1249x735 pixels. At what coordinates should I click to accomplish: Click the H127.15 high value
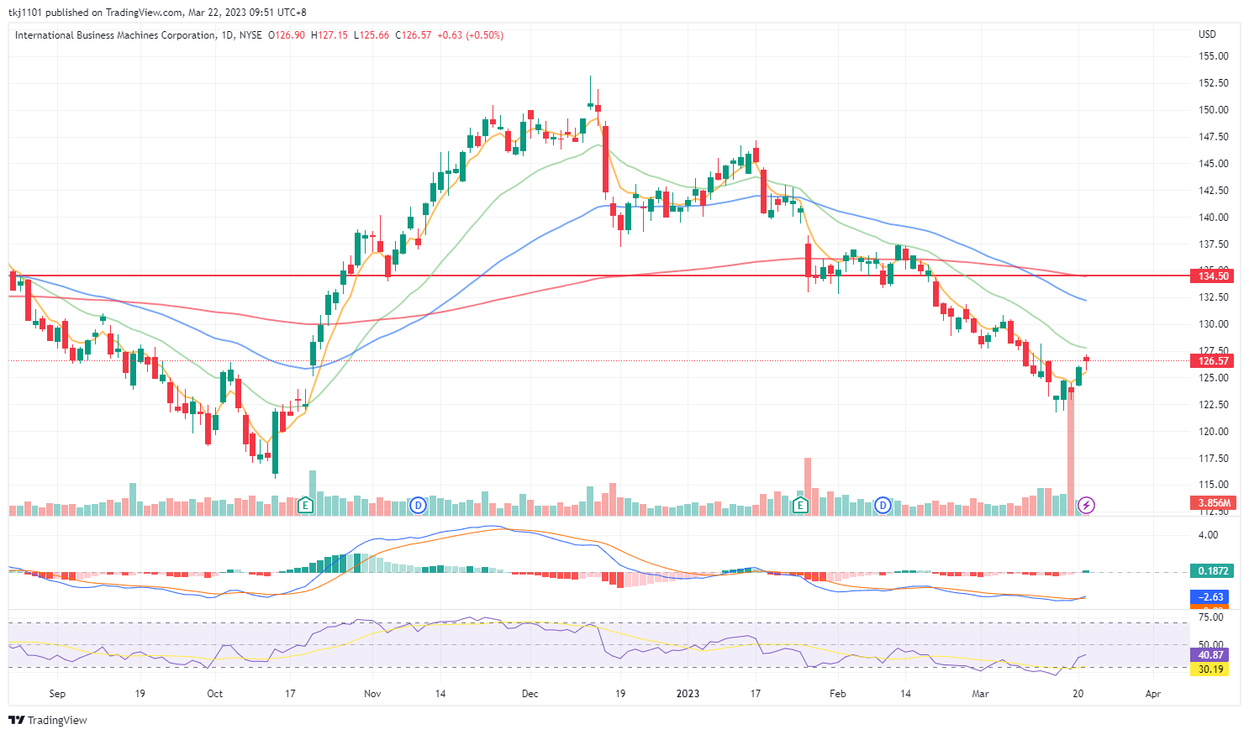click(x=329, y=35)
